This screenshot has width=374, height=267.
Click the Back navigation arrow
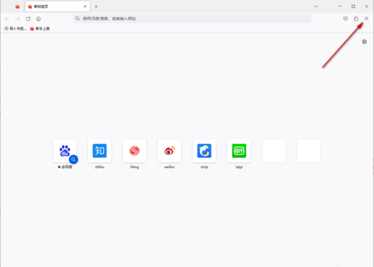[7, 19]
